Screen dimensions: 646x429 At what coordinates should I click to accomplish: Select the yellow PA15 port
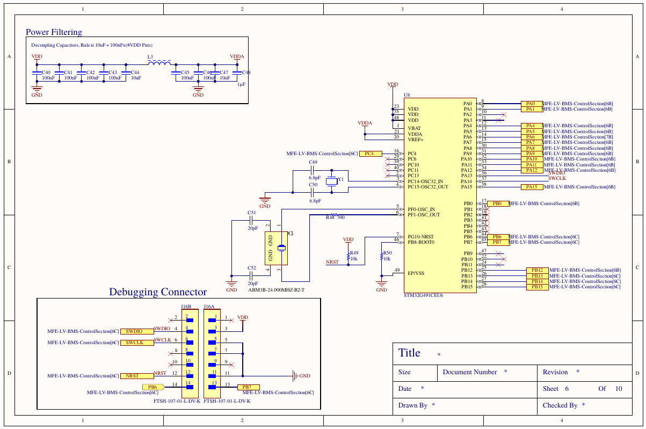pyautogui.click(x=531, y=187)
